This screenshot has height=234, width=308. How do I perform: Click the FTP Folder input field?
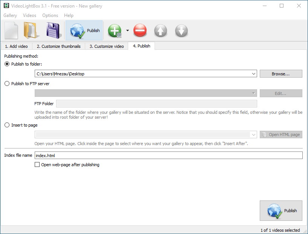(156, 104)
